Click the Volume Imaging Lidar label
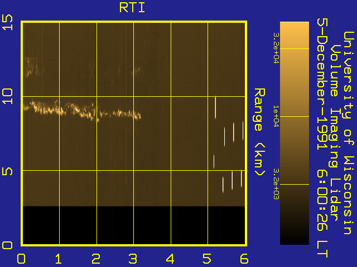Viewport: 357px width, 267px height. 336,132
